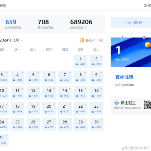The height and width of the screenshot is (151, 151).
Task: Select calendar day 9 with +350
Action: tap(96, 77)
